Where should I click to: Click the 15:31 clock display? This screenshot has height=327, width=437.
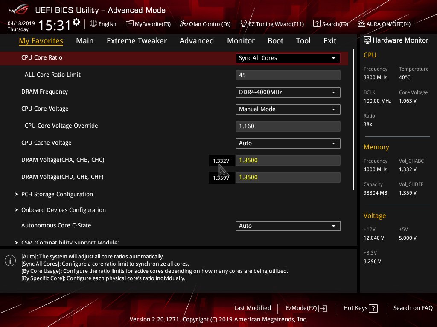click(54, 25)
